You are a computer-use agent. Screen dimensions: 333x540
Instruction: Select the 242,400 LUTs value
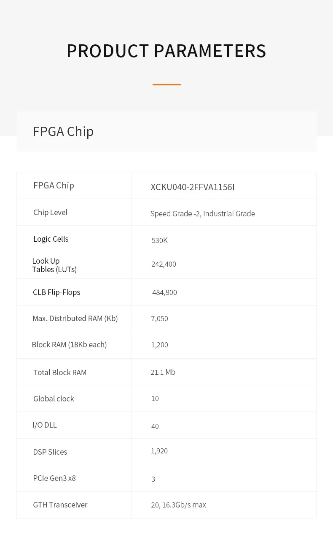164,264
